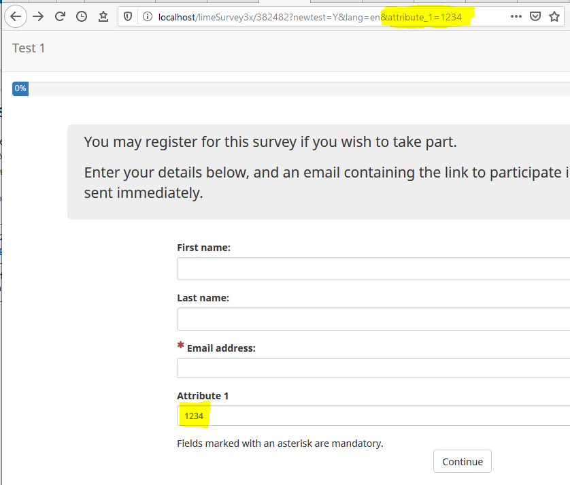Bookmark this page with the star icon right of address bar

[554, 16]
